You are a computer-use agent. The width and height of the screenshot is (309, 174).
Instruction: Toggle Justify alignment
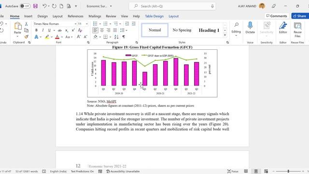(x=115, y=30)
